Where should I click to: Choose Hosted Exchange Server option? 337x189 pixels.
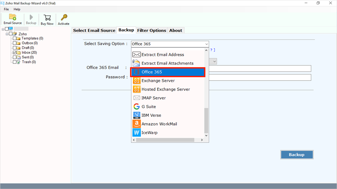pyautogui.click(x=168, y=89)
